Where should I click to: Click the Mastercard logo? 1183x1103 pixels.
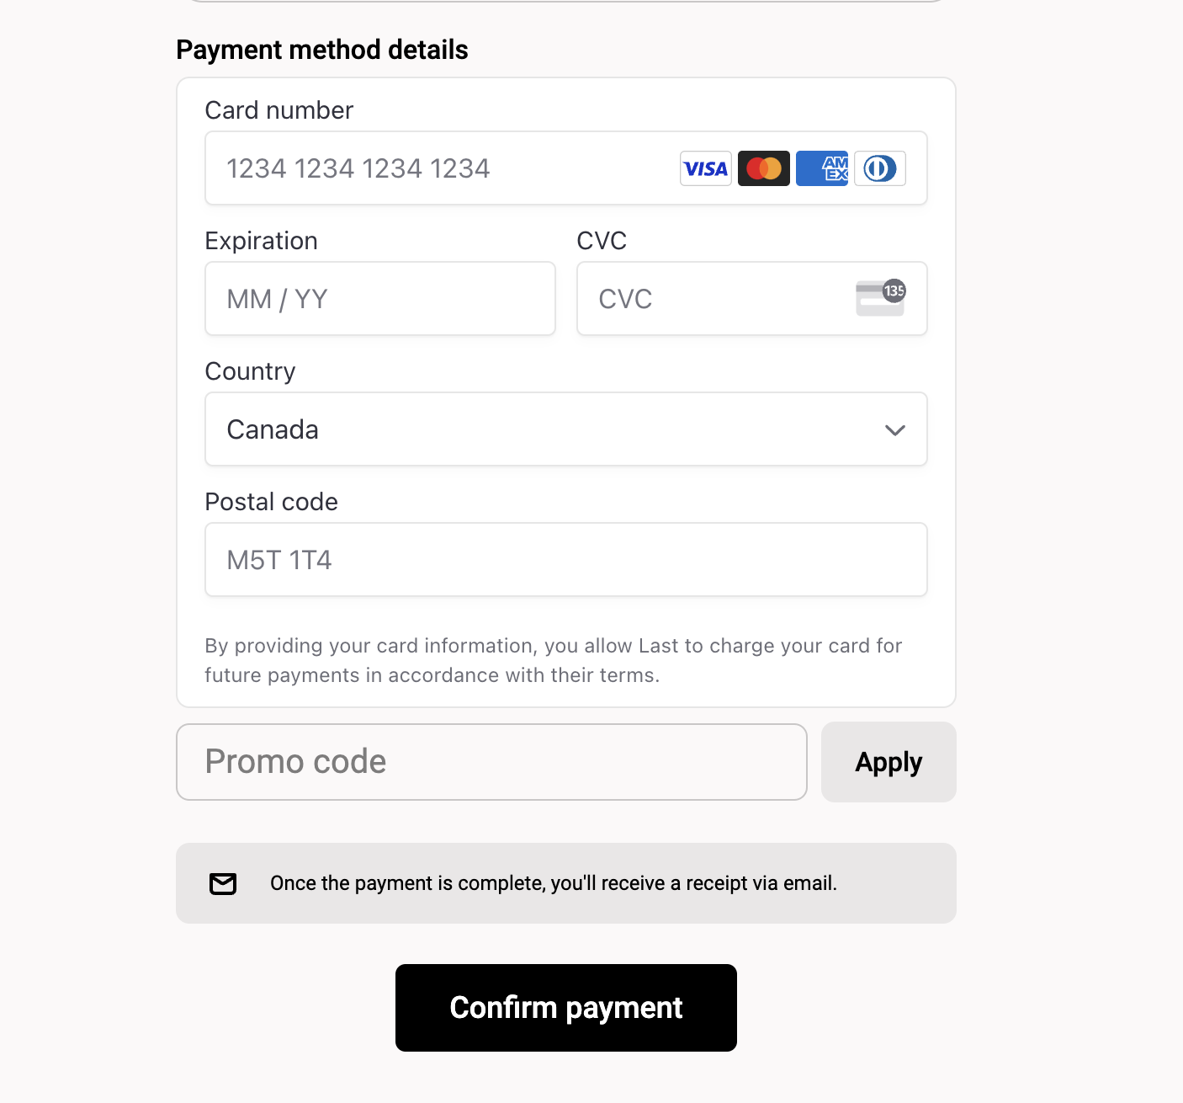(x=763, y=168)
